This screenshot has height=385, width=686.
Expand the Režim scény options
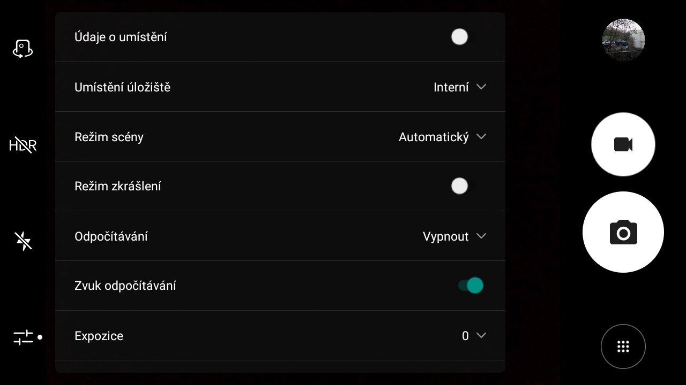point(443,136)
